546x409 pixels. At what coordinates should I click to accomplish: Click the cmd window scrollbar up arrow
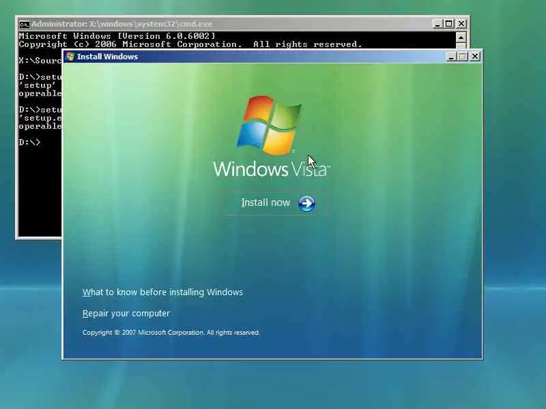[461, 37]
